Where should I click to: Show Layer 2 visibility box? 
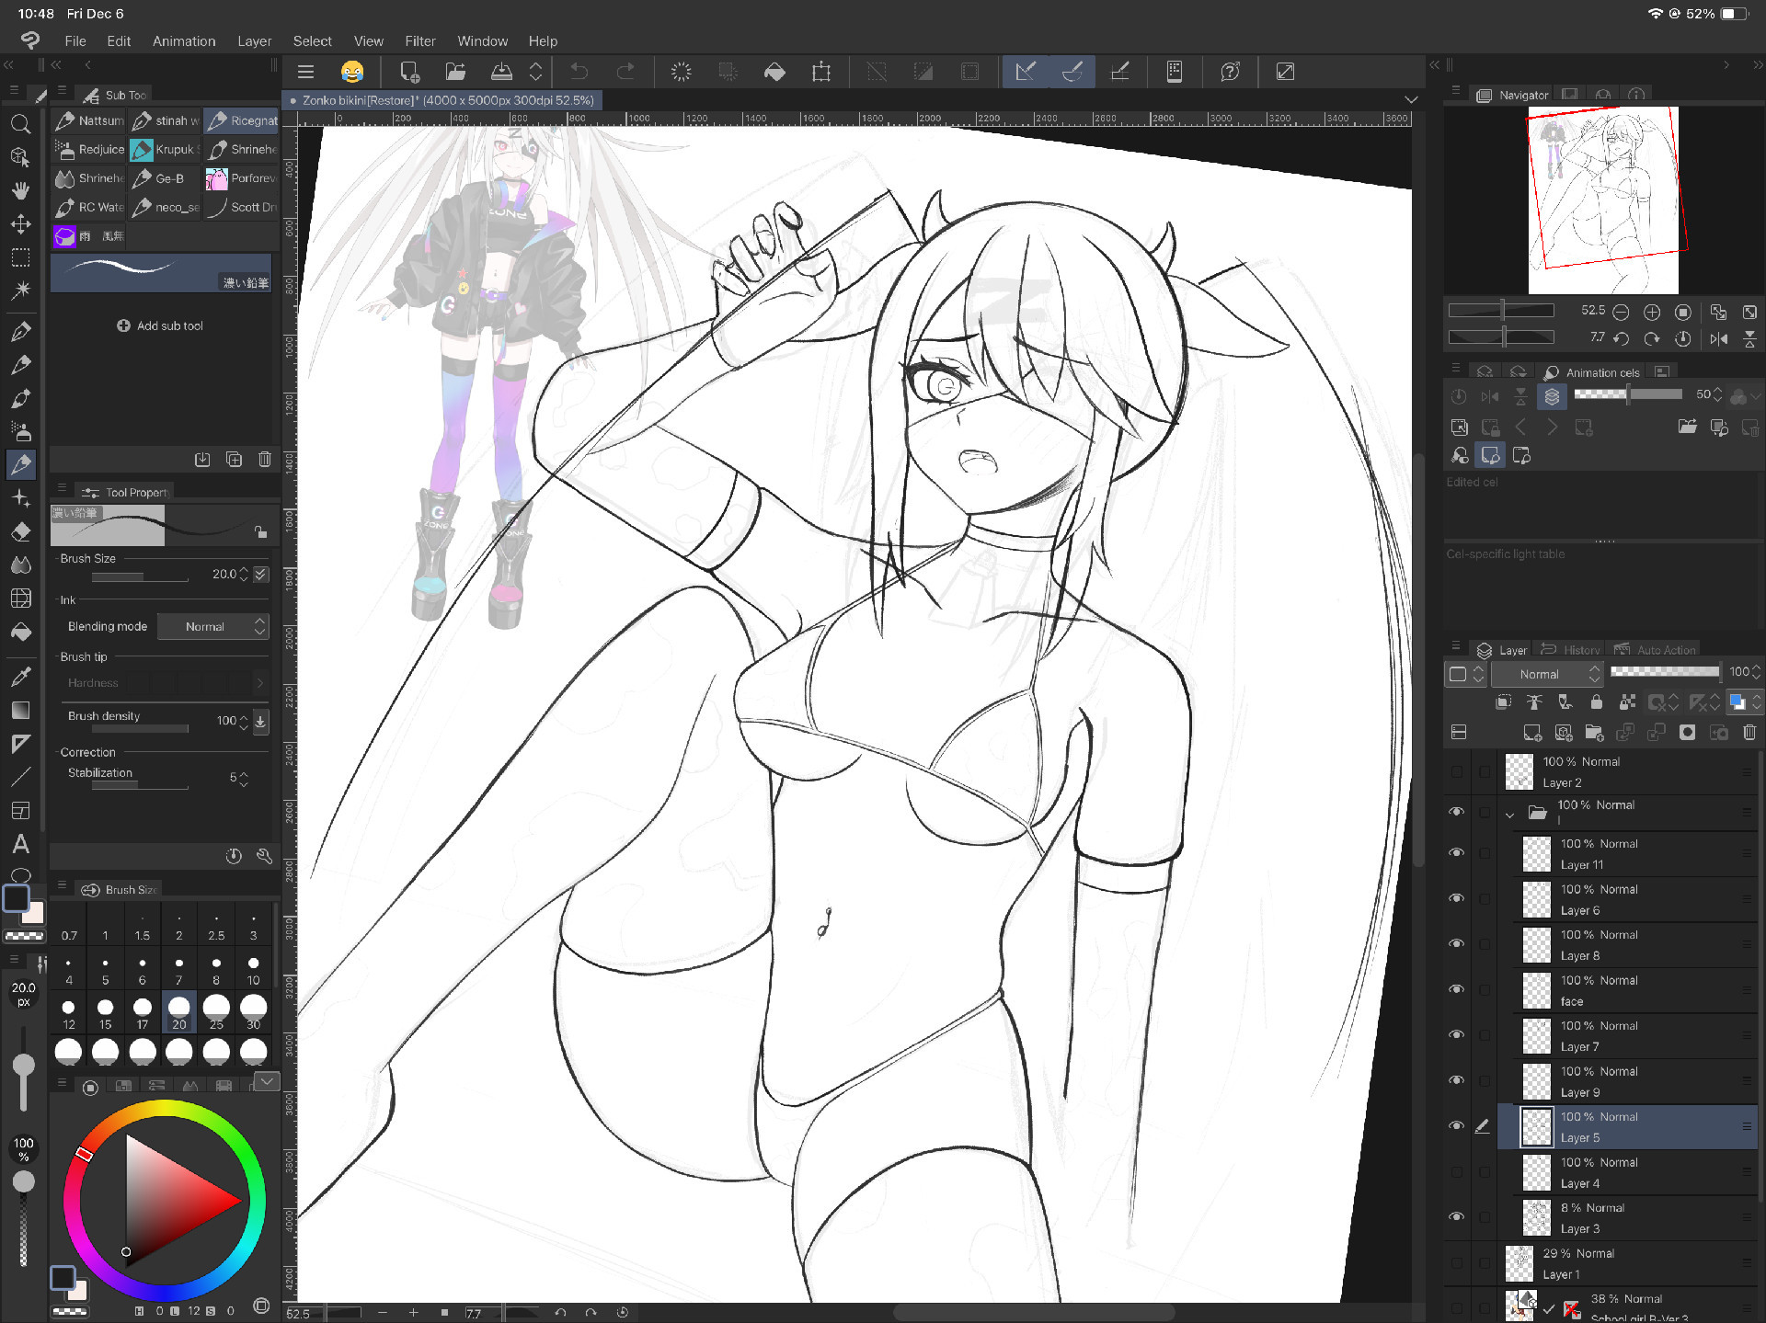click(1456, 771)
